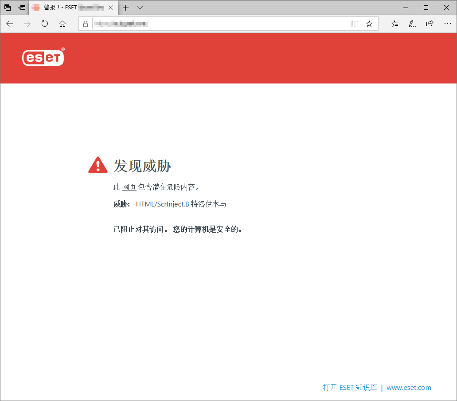
Task: Click the Home icon
Action: [62, 24]
